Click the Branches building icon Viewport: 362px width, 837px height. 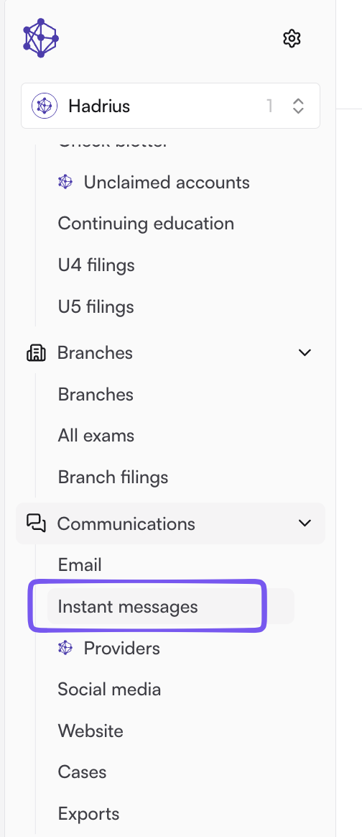pos(36,353)
